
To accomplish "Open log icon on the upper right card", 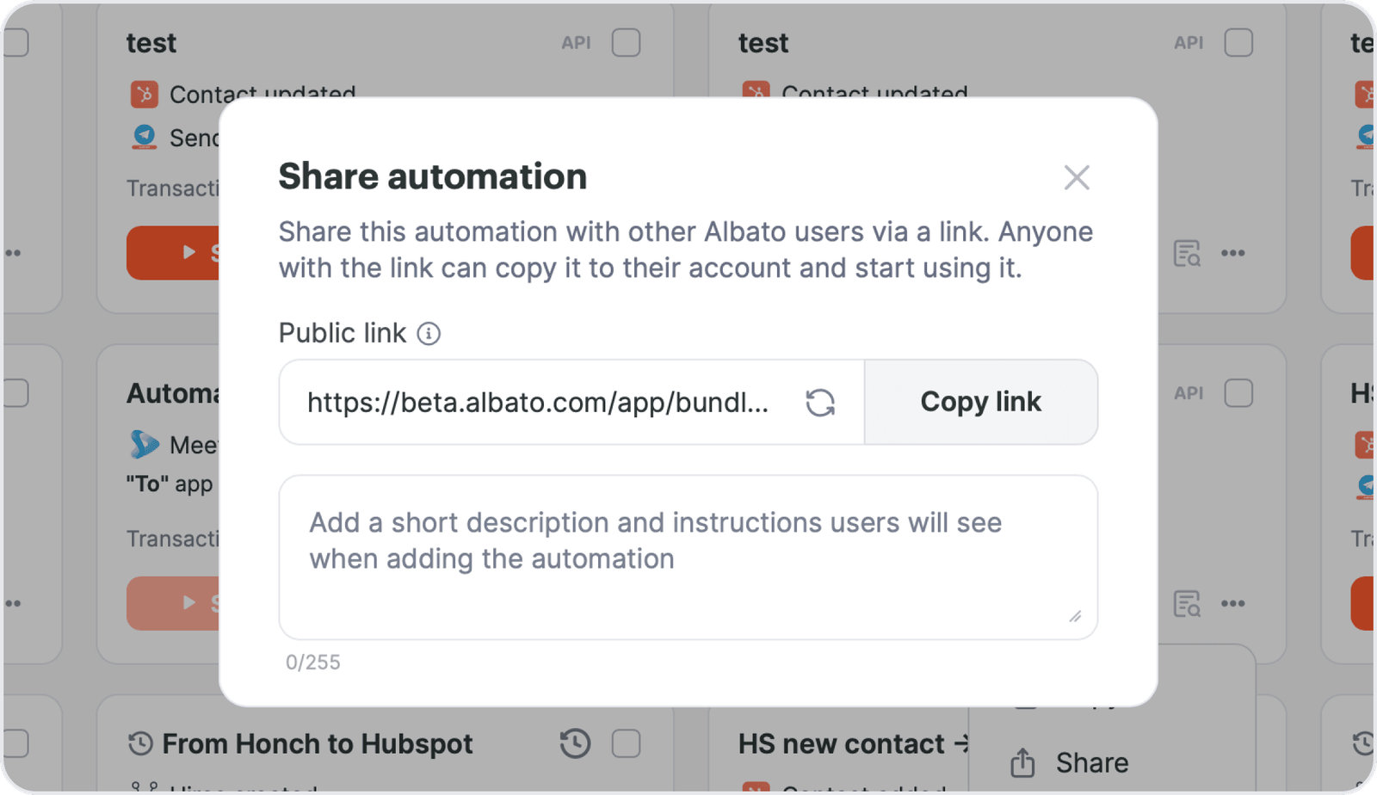I will 1187,253.
